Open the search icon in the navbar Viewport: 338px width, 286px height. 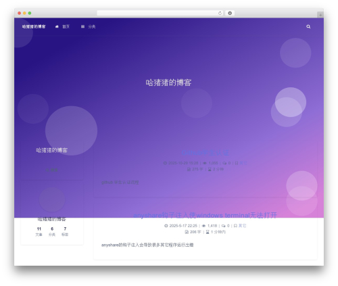point(308,26)
